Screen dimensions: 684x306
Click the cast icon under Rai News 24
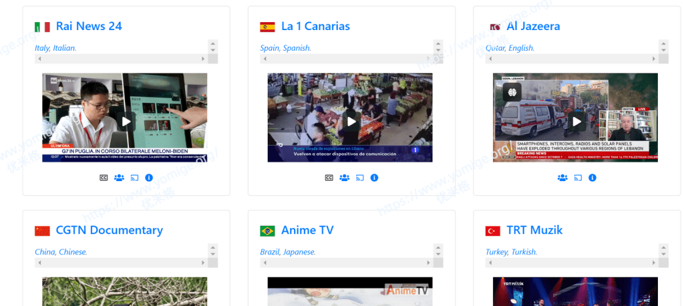pyautogui.click(x=134, y=178)
